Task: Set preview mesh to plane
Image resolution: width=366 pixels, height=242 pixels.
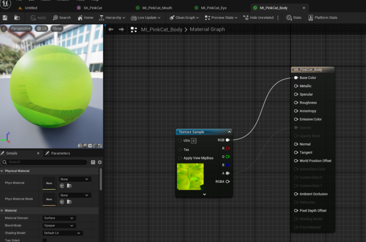Action: 90,146
